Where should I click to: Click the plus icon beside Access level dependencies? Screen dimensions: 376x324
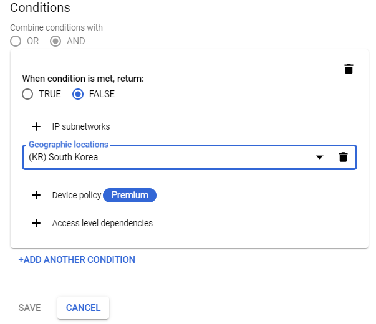[x=36, y=223]
